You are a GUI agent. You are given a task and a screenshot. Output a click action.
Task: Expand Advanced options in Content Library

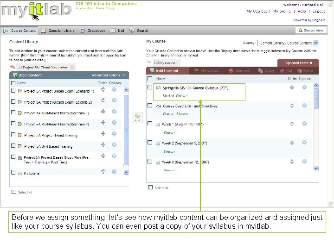point(109,75)
